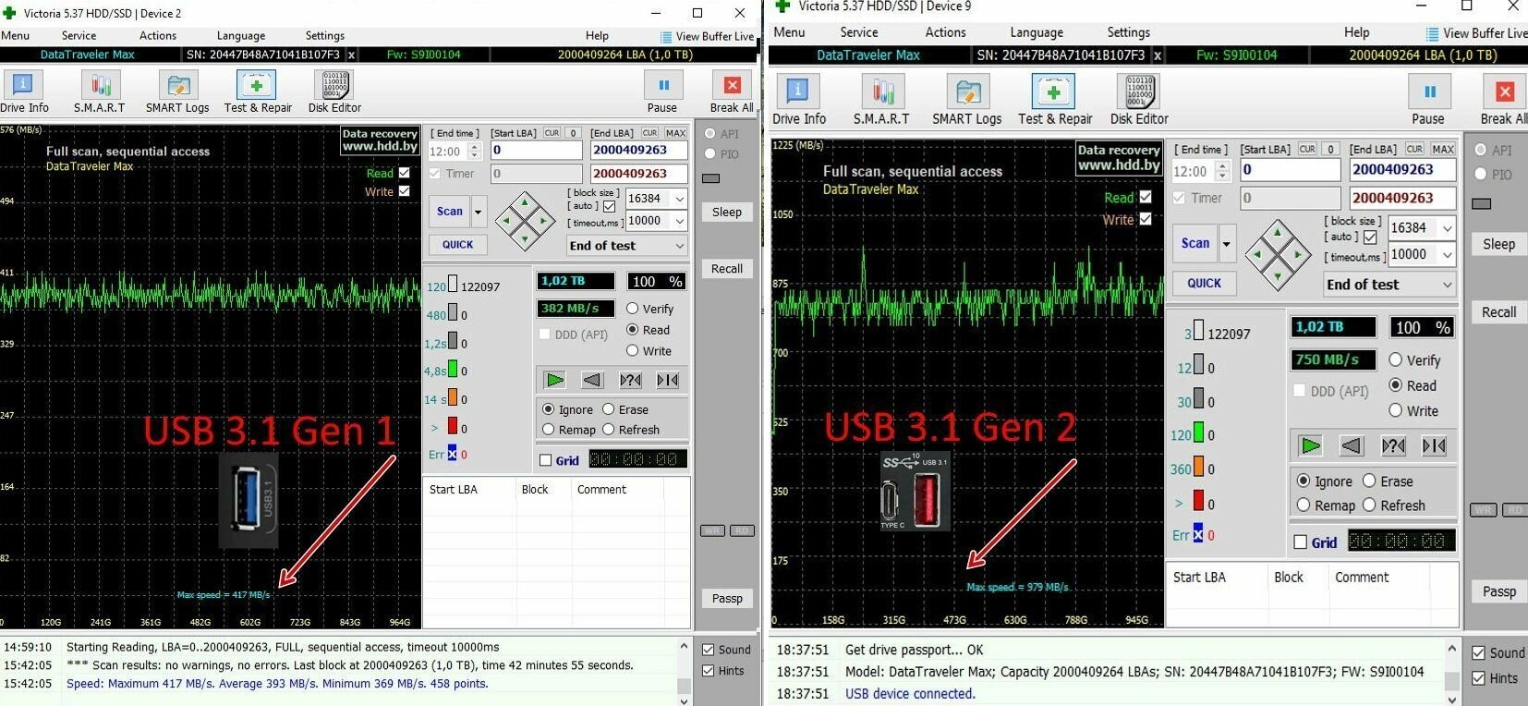
Task: Open Menu in right Device 9 window
Action: (x=789, y=32)
